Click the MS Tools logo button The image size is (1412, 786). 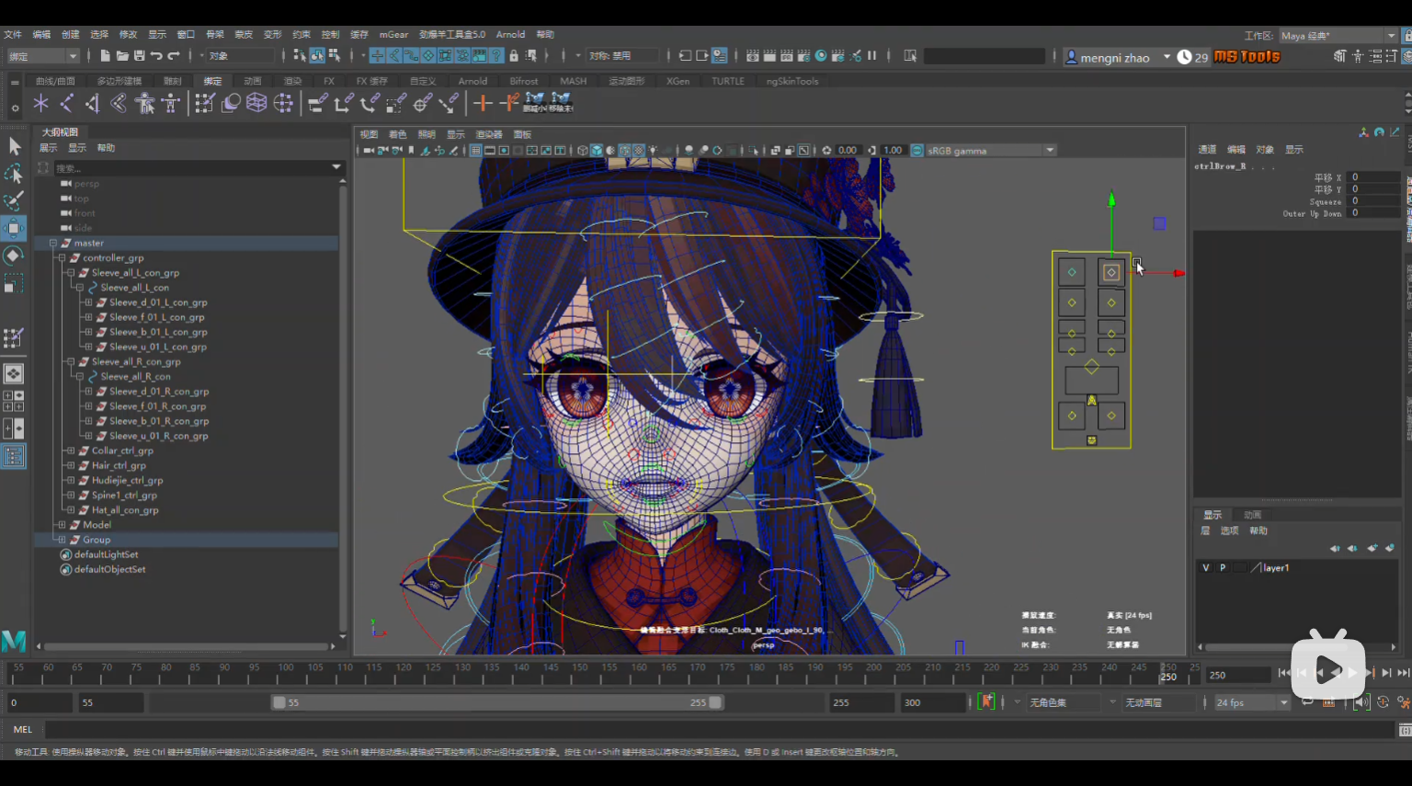[1247, 57]
